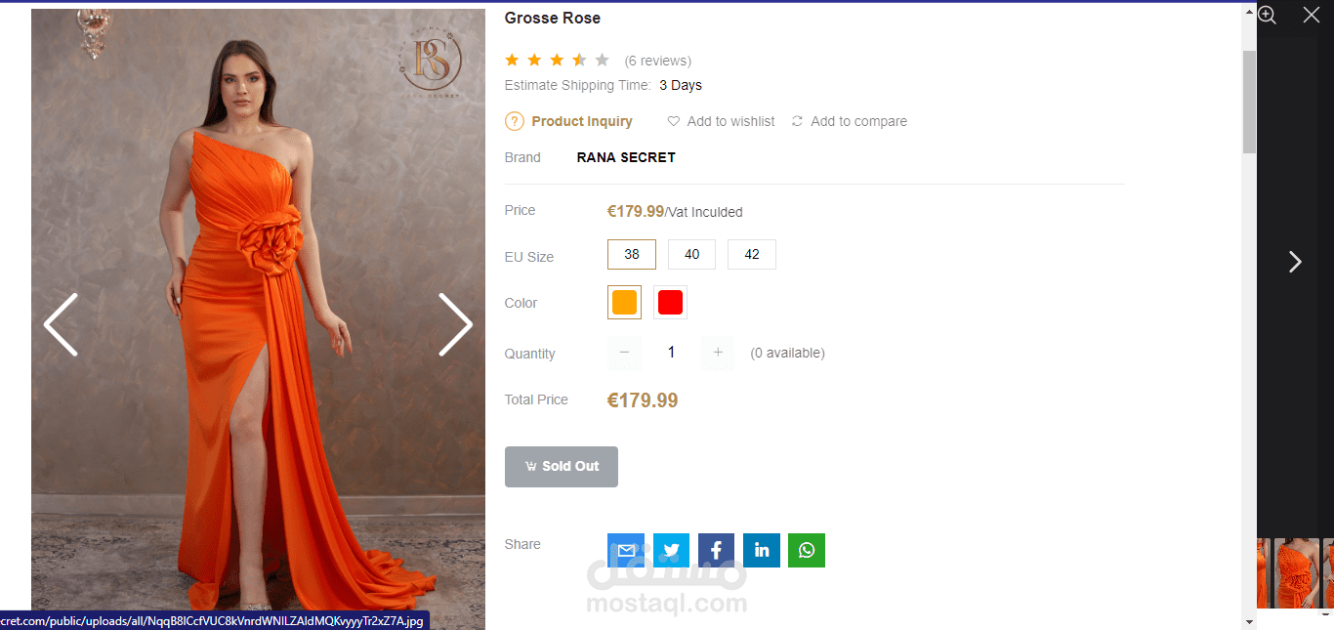Go to the previous product image
The width and height of the screenshot is (1334, 630).
[61, 324]
